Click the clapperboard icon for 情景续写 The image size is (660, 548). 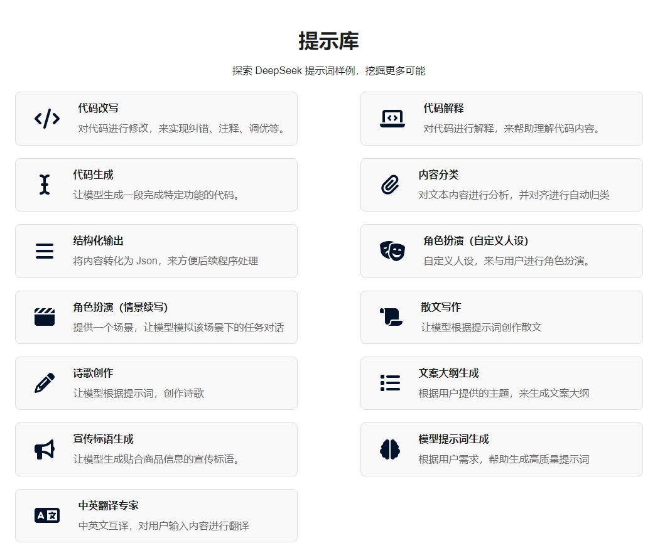click(x=45, y=317)
